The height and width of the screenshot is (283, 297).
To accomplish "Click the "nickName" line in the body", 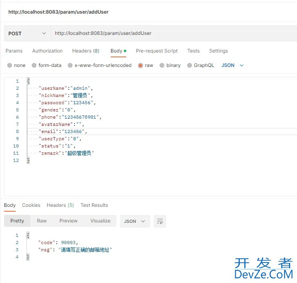I will click(x=66, y=95).
